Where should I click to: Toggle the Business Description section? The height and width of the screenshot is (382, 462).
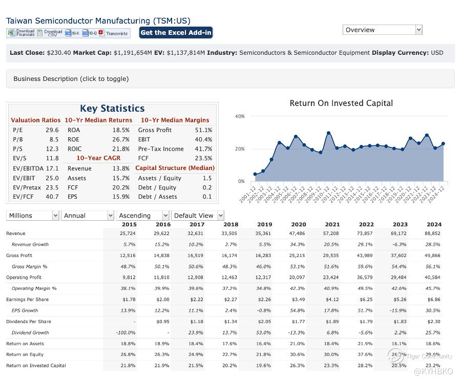pos(71,79)
